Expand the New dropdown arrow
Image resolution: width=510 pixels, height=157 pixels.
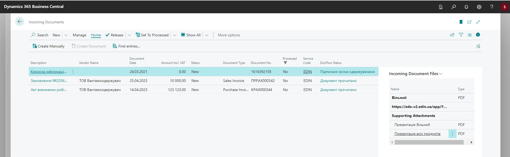pyautogui.click(x=66, y=35)
